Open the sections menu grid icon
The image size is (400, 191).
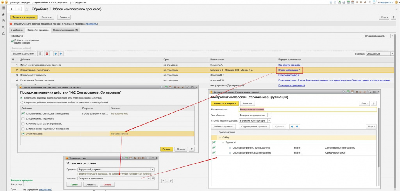3,8
